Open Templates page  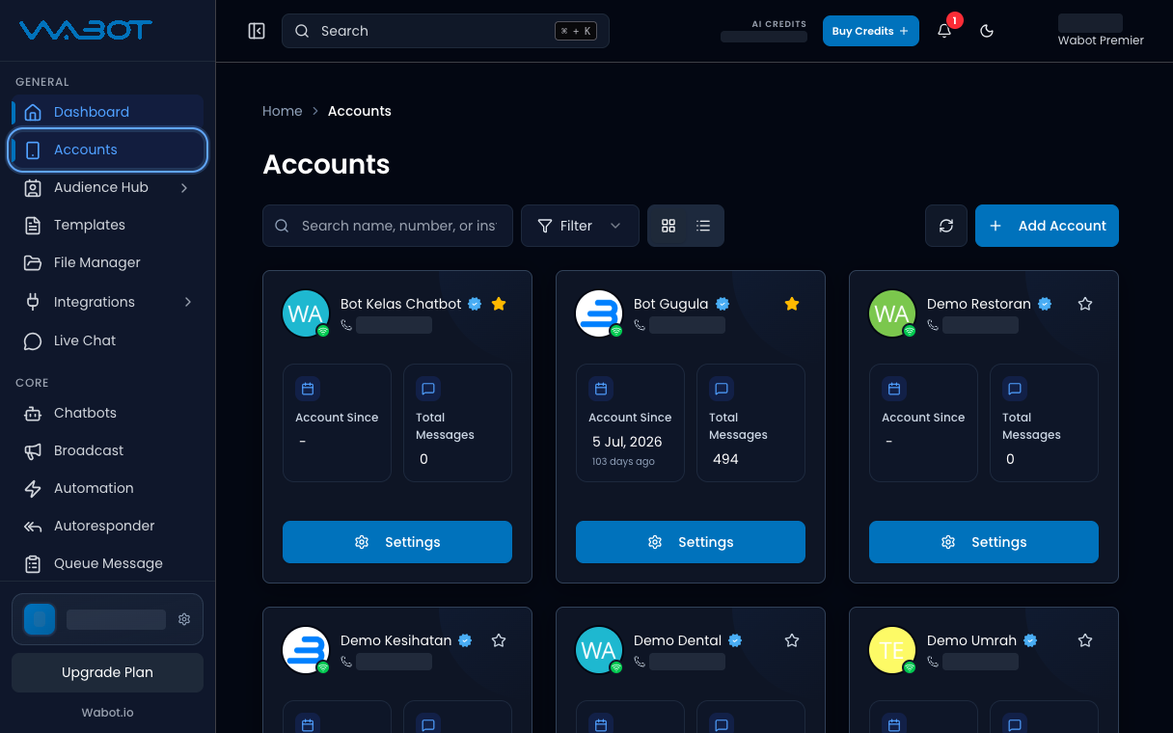[107, 225]
